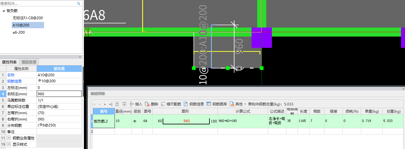Click the 级别 column header

(x=137, y=111)
